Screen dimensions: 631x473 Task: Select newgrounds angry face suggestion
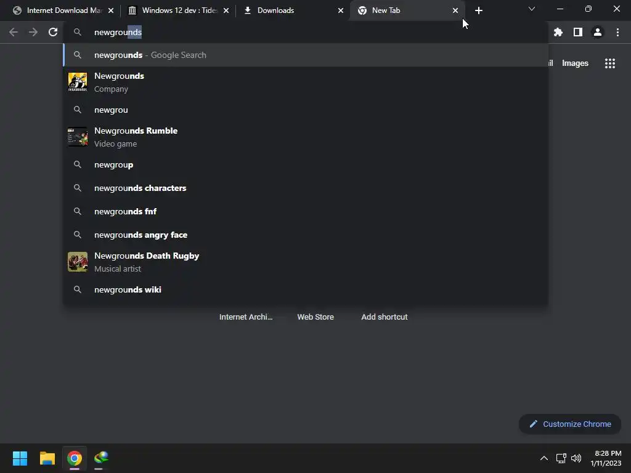tap(306, 235)
